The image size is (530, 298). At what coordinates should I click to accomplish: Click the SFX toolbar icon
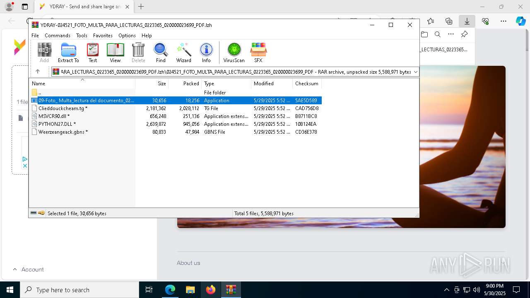coord(258,53)
